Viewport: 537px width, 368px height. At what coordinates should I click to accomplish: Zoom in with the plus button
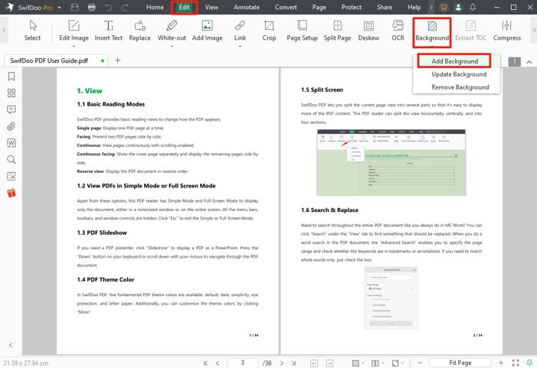click(x=501, y=363)
